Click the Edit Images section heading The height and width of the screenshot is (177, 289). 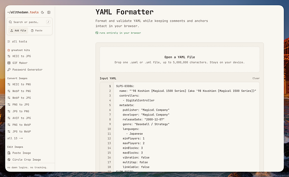(15, 147)
